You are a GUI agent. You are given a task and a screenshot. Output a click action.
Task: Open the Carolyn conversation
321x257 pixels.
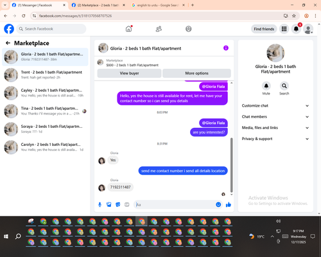coord(45,147)
